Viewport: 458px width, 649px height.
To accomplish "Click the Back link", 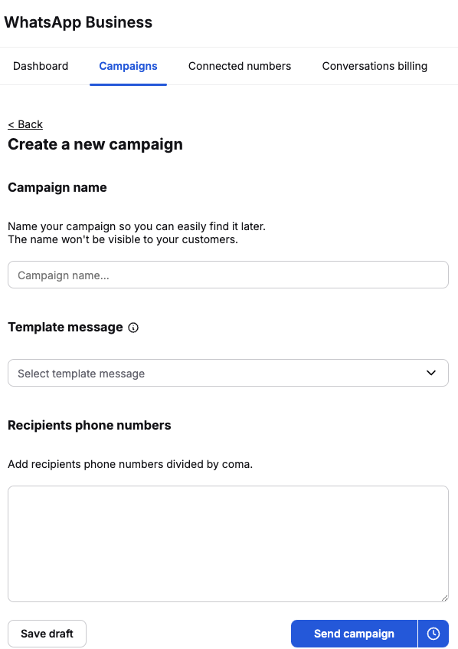I will (25, 124).
